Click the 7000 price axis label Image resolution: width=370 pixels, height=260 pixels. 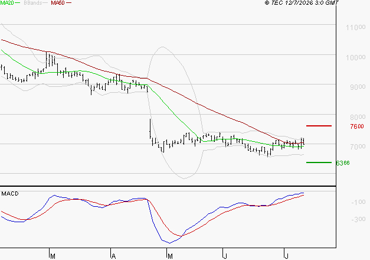[358, 147]
